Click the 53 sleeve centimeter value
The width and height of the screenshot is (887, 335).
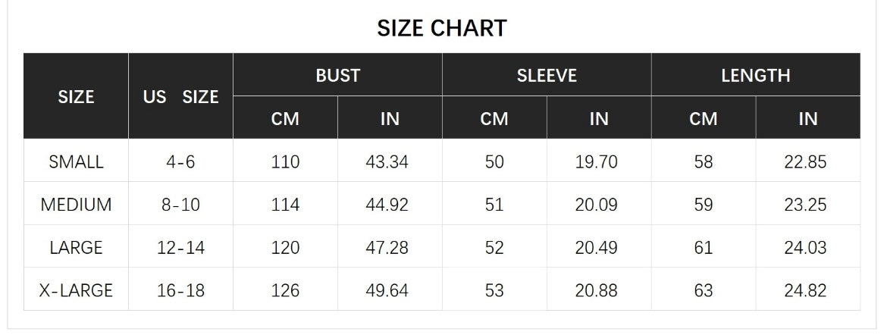click(494, 290)
